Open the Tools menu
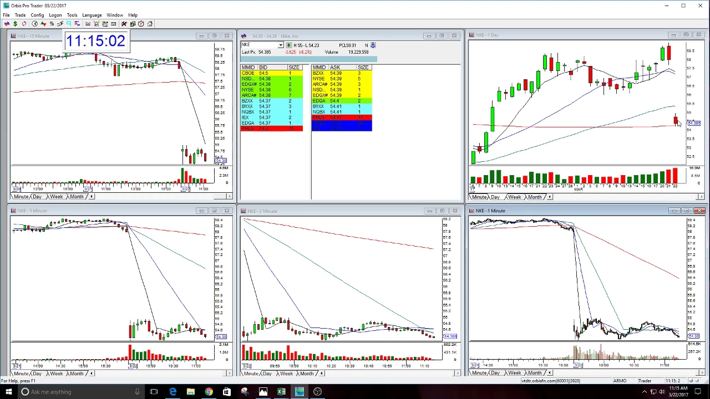710x399 pixels. coord(72,15)
